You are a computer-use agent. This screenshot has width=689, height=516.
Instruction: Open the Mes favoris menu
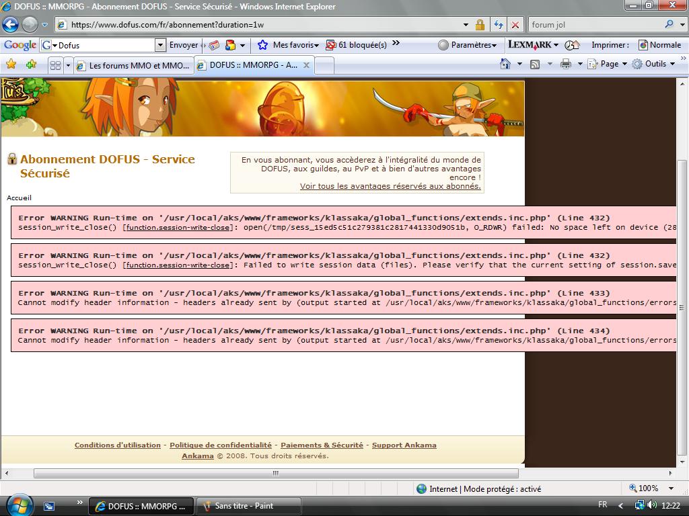pos(296,45)
